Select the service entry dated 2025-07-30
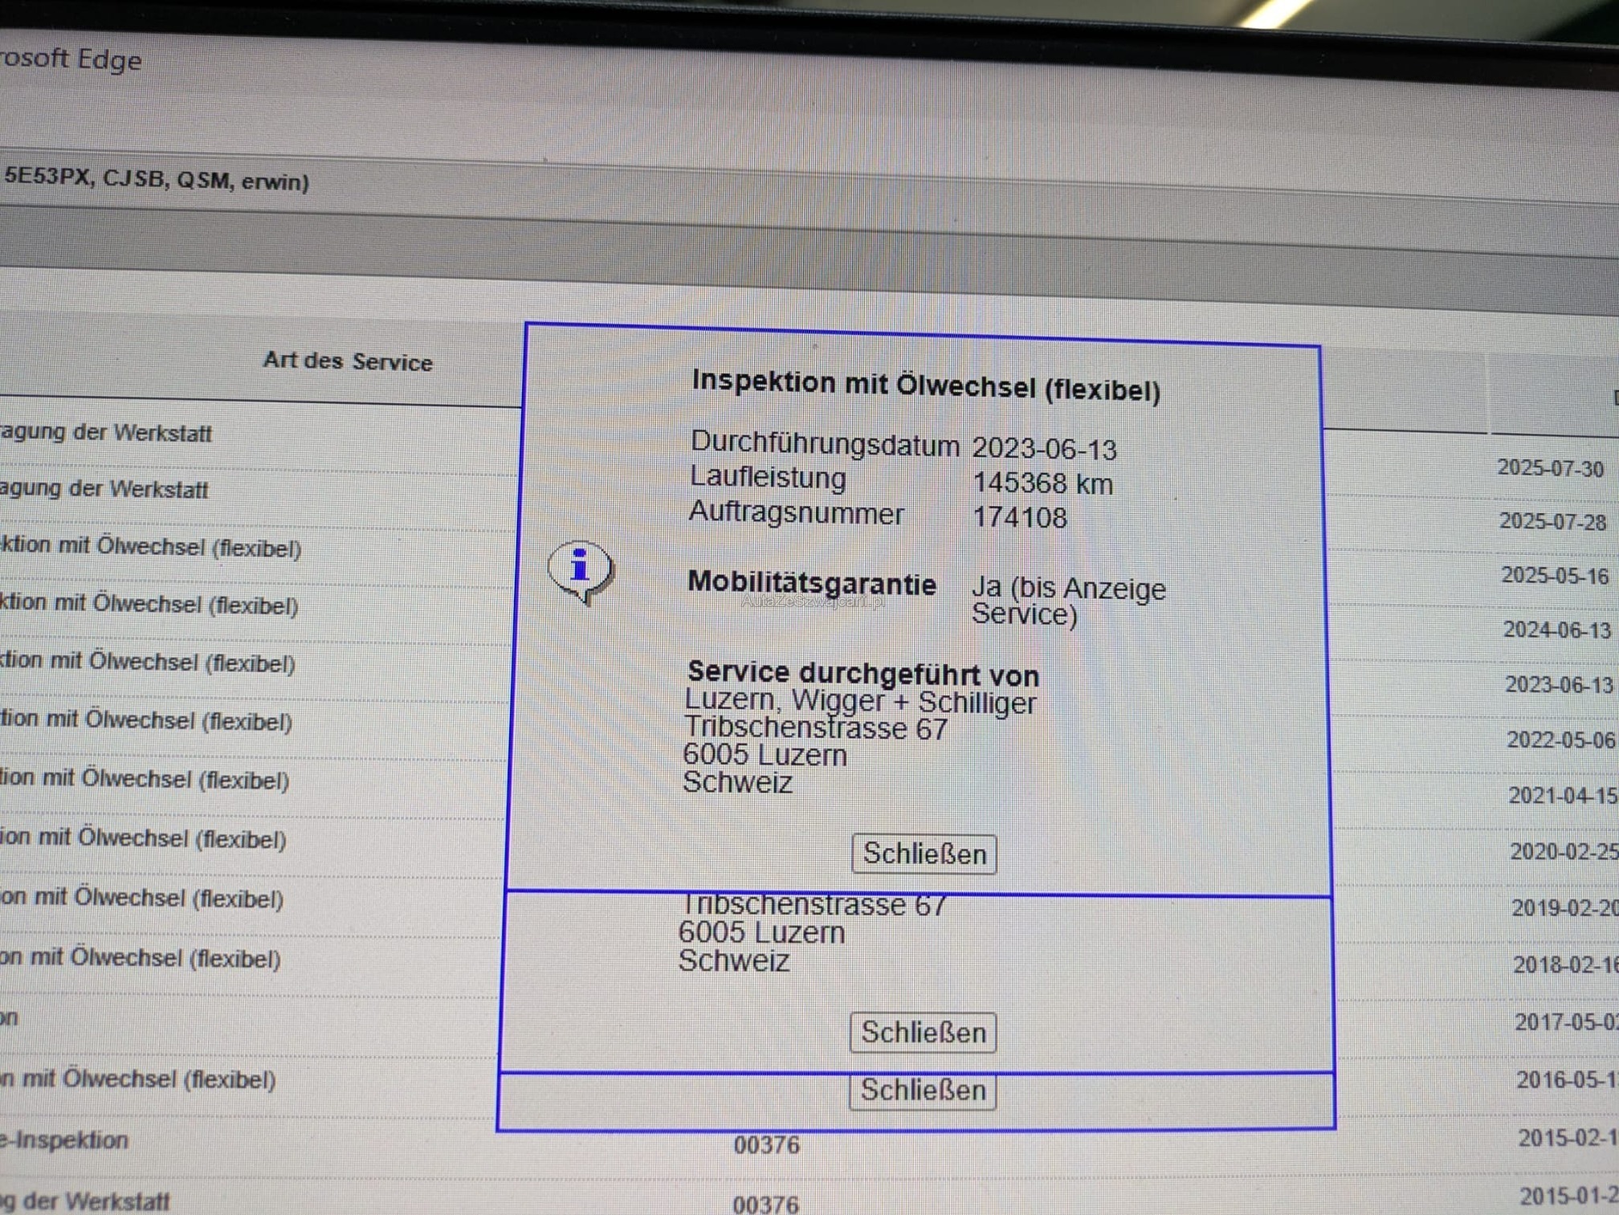The width and height of the screenshot is (1619, 1215). click(1549, 468)
